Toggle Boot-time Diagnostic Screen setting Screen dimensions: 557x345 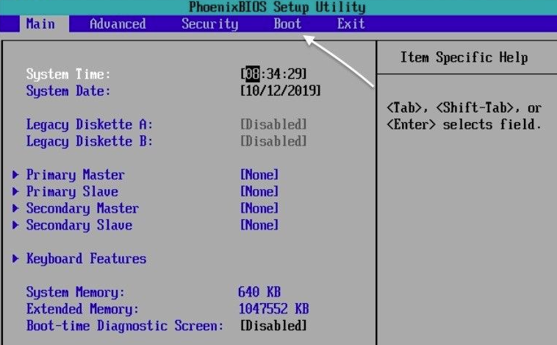(273, 326)
